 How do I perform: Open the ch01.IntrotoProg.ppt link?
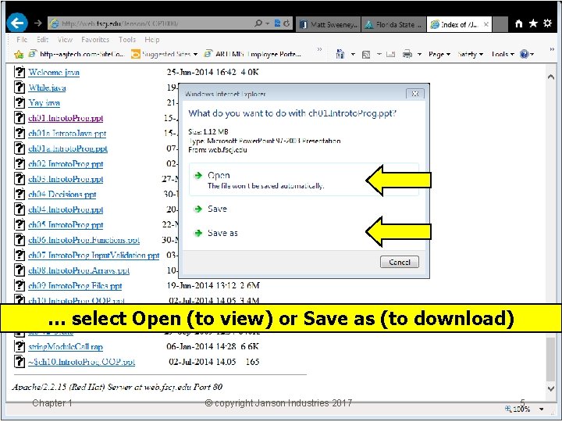[66, 118]
